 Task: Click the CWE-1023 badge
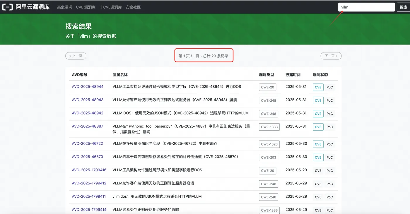[x=269, y=144]
